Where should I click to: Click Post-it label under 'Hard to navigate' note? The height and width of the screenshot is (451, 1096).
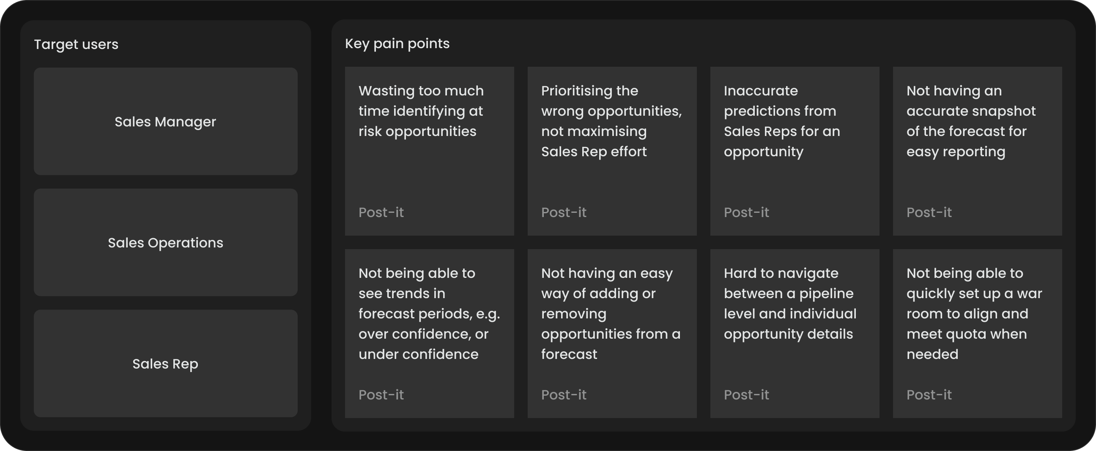tap(746, 394)
